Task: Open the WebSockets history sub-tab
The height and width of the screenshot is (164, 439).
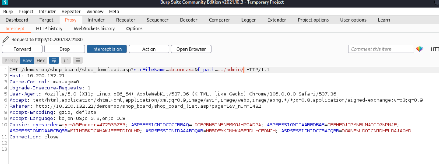Action: 94,28
